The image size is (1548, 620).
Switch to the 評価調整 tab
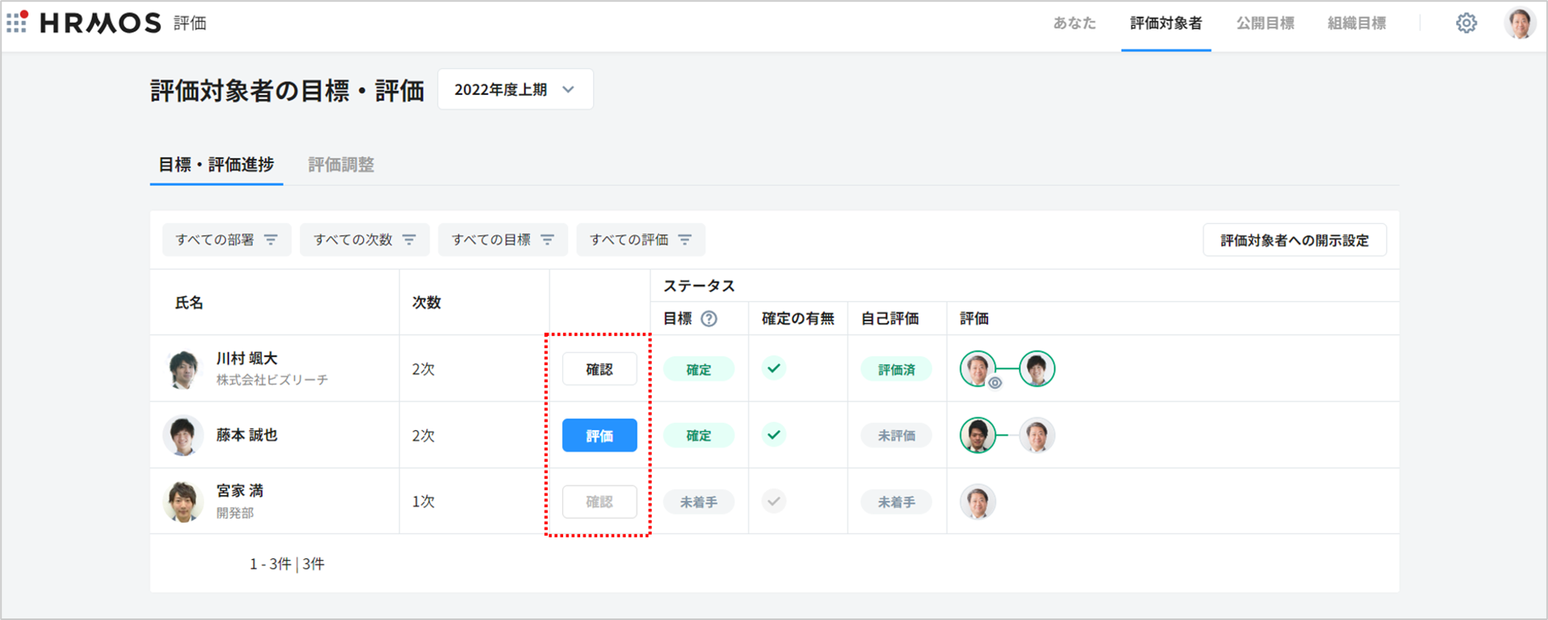pyautogui.click(x=341, y=164)
